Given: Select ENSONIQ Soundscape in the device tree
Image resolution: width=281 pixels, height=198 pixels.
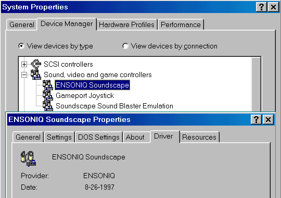Looking at the screenshot, I should click(92, 85).
